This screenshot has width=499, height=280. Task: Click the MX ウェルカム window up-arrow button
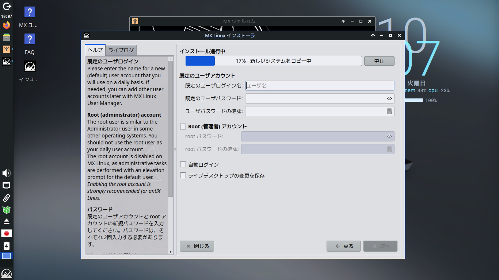(x=343, y=21)
